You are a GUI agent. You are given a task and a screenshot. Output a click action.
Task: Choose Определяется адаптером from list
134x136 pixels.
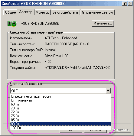click(x=60, y=96)
